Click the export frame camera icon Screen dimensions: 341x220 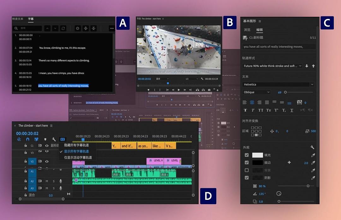[x=209, y=90]
